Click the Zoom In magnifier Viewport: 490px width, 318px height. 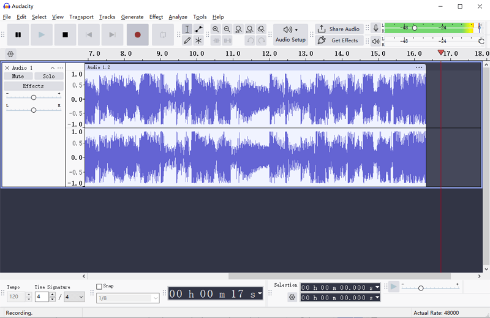(x=216, y=29)
